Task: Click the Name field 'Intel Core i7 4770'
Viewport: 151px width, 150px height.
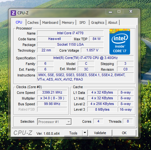Action: 70,33
